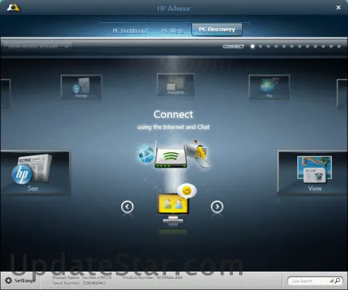The height and width of the screenshot is (290, 348).
Task: Click the CONNECT page label near dots
Action: click(234, 46)
